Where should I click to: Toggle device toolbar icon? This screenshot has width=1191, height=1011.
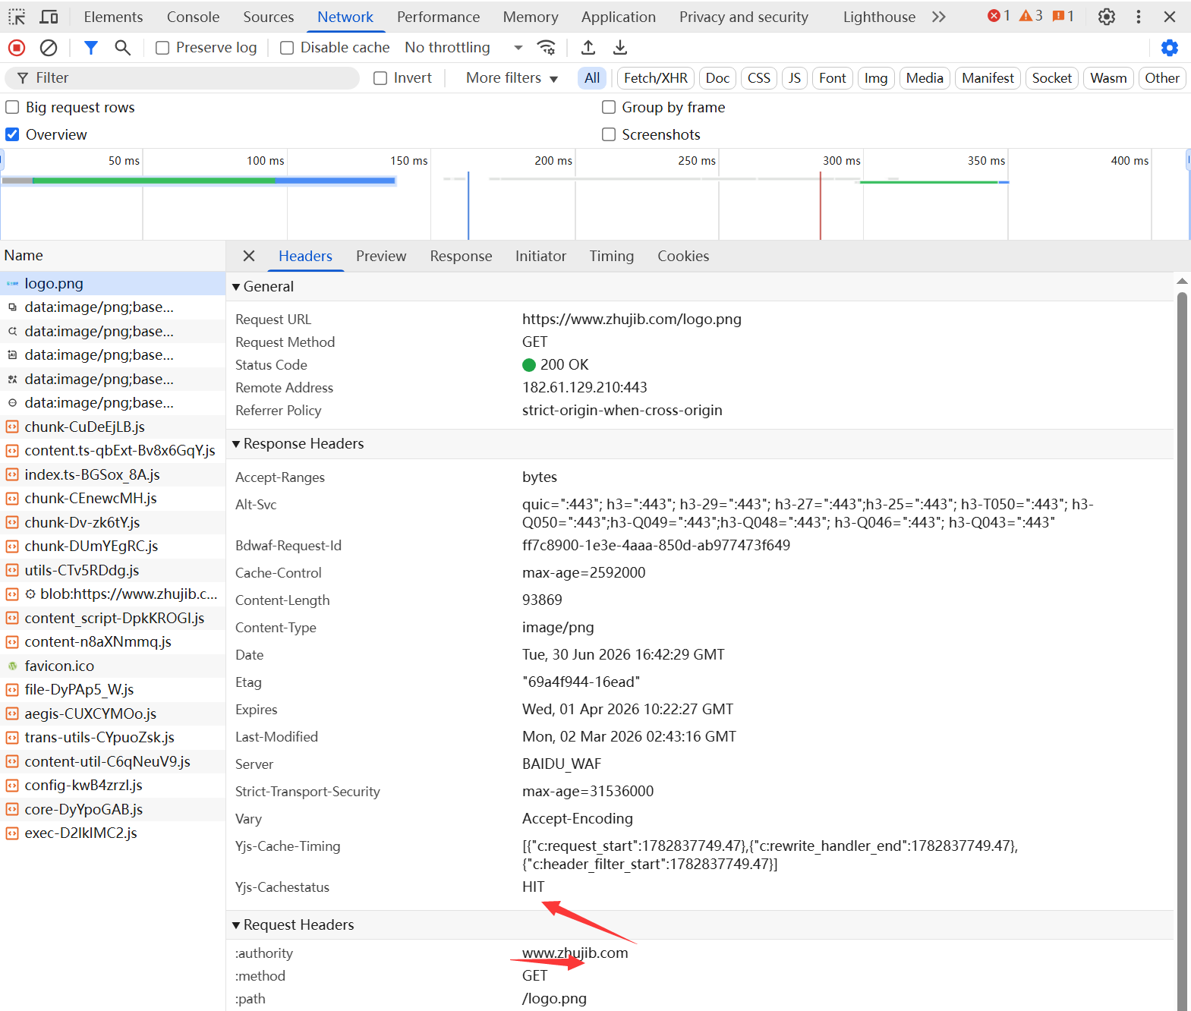[x=49, y=17]
